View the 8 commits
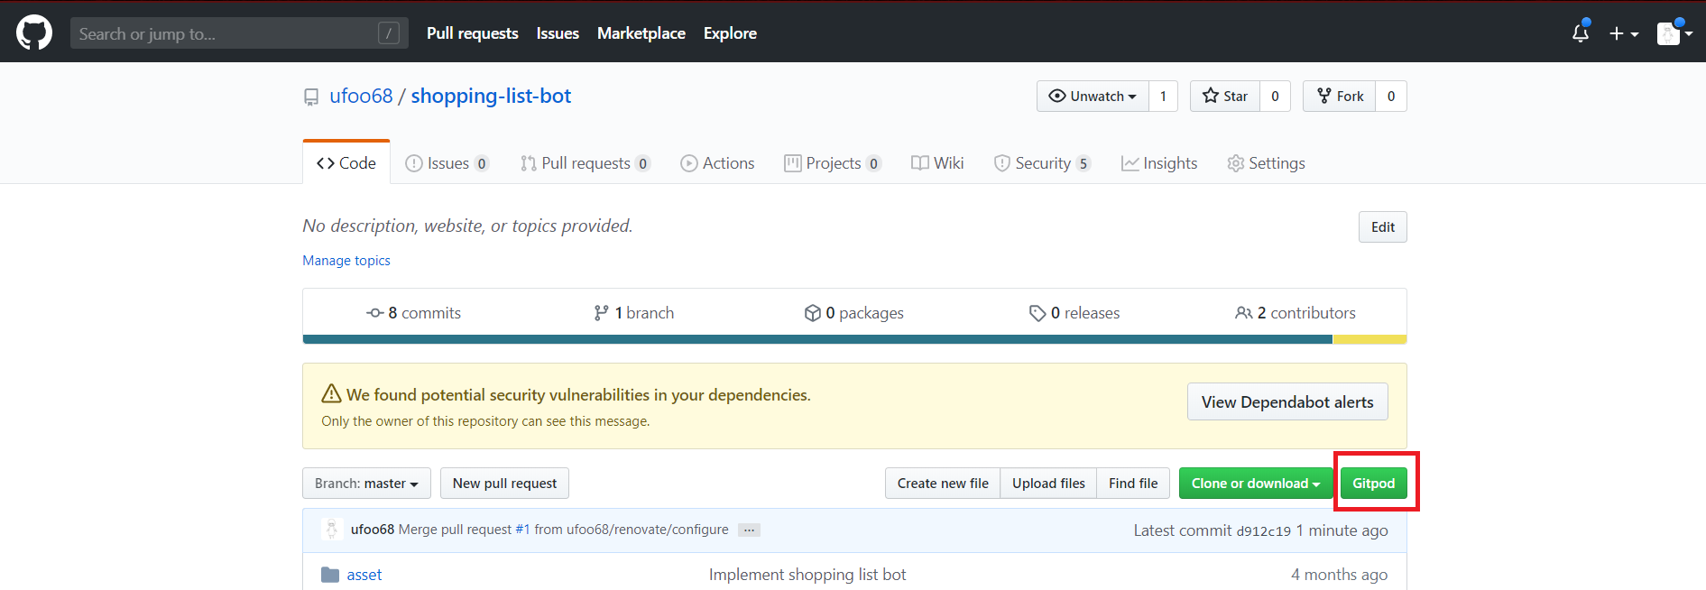 pyautogui.click(x=413, y=313)
